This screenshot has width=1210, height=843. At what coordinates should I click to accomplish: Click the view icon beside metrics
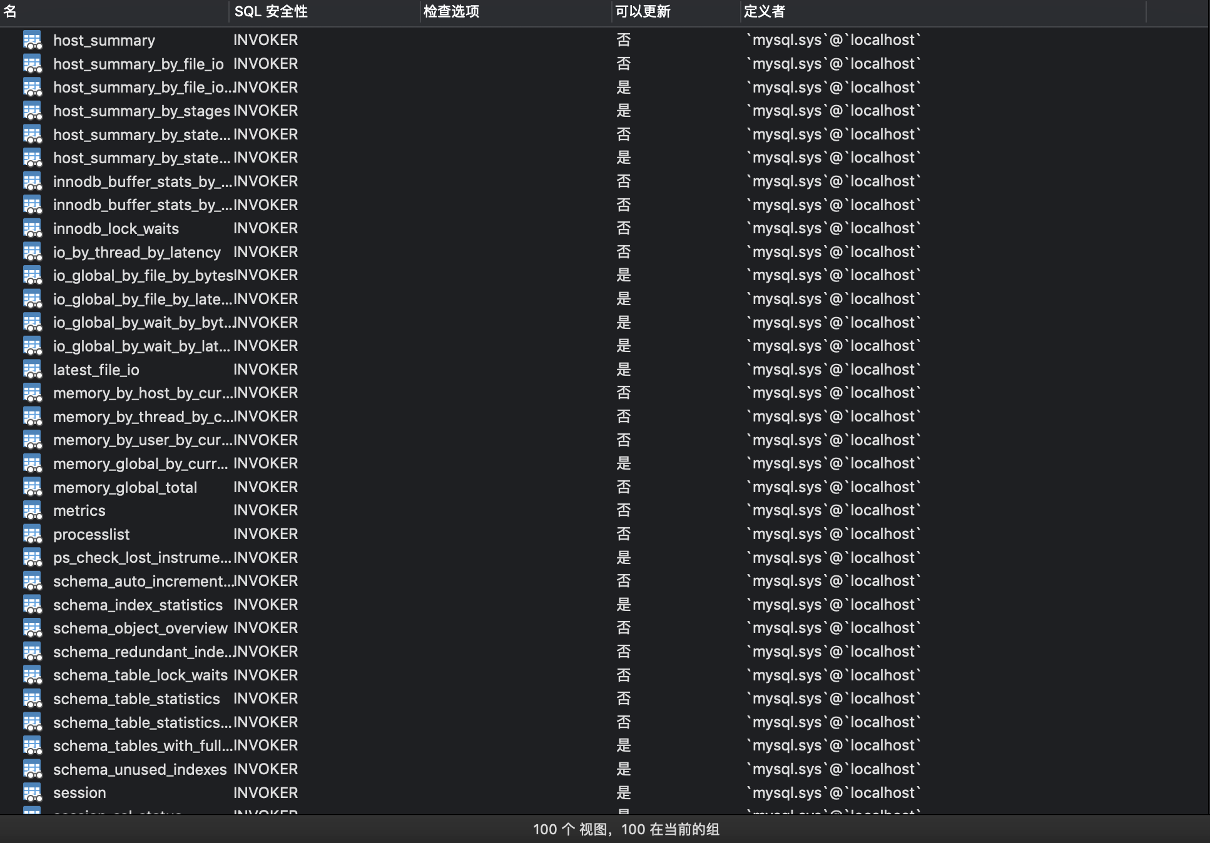(x=32, y=510)
